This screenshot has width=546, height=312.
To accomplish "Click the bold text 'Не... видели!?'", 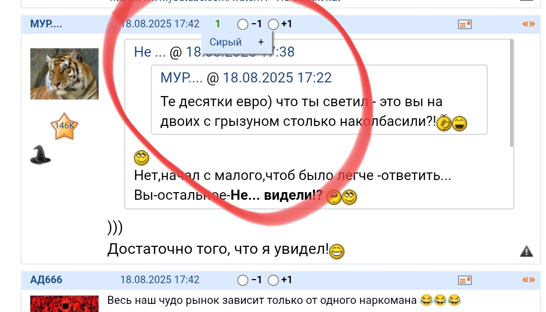I will pos(277,195).
